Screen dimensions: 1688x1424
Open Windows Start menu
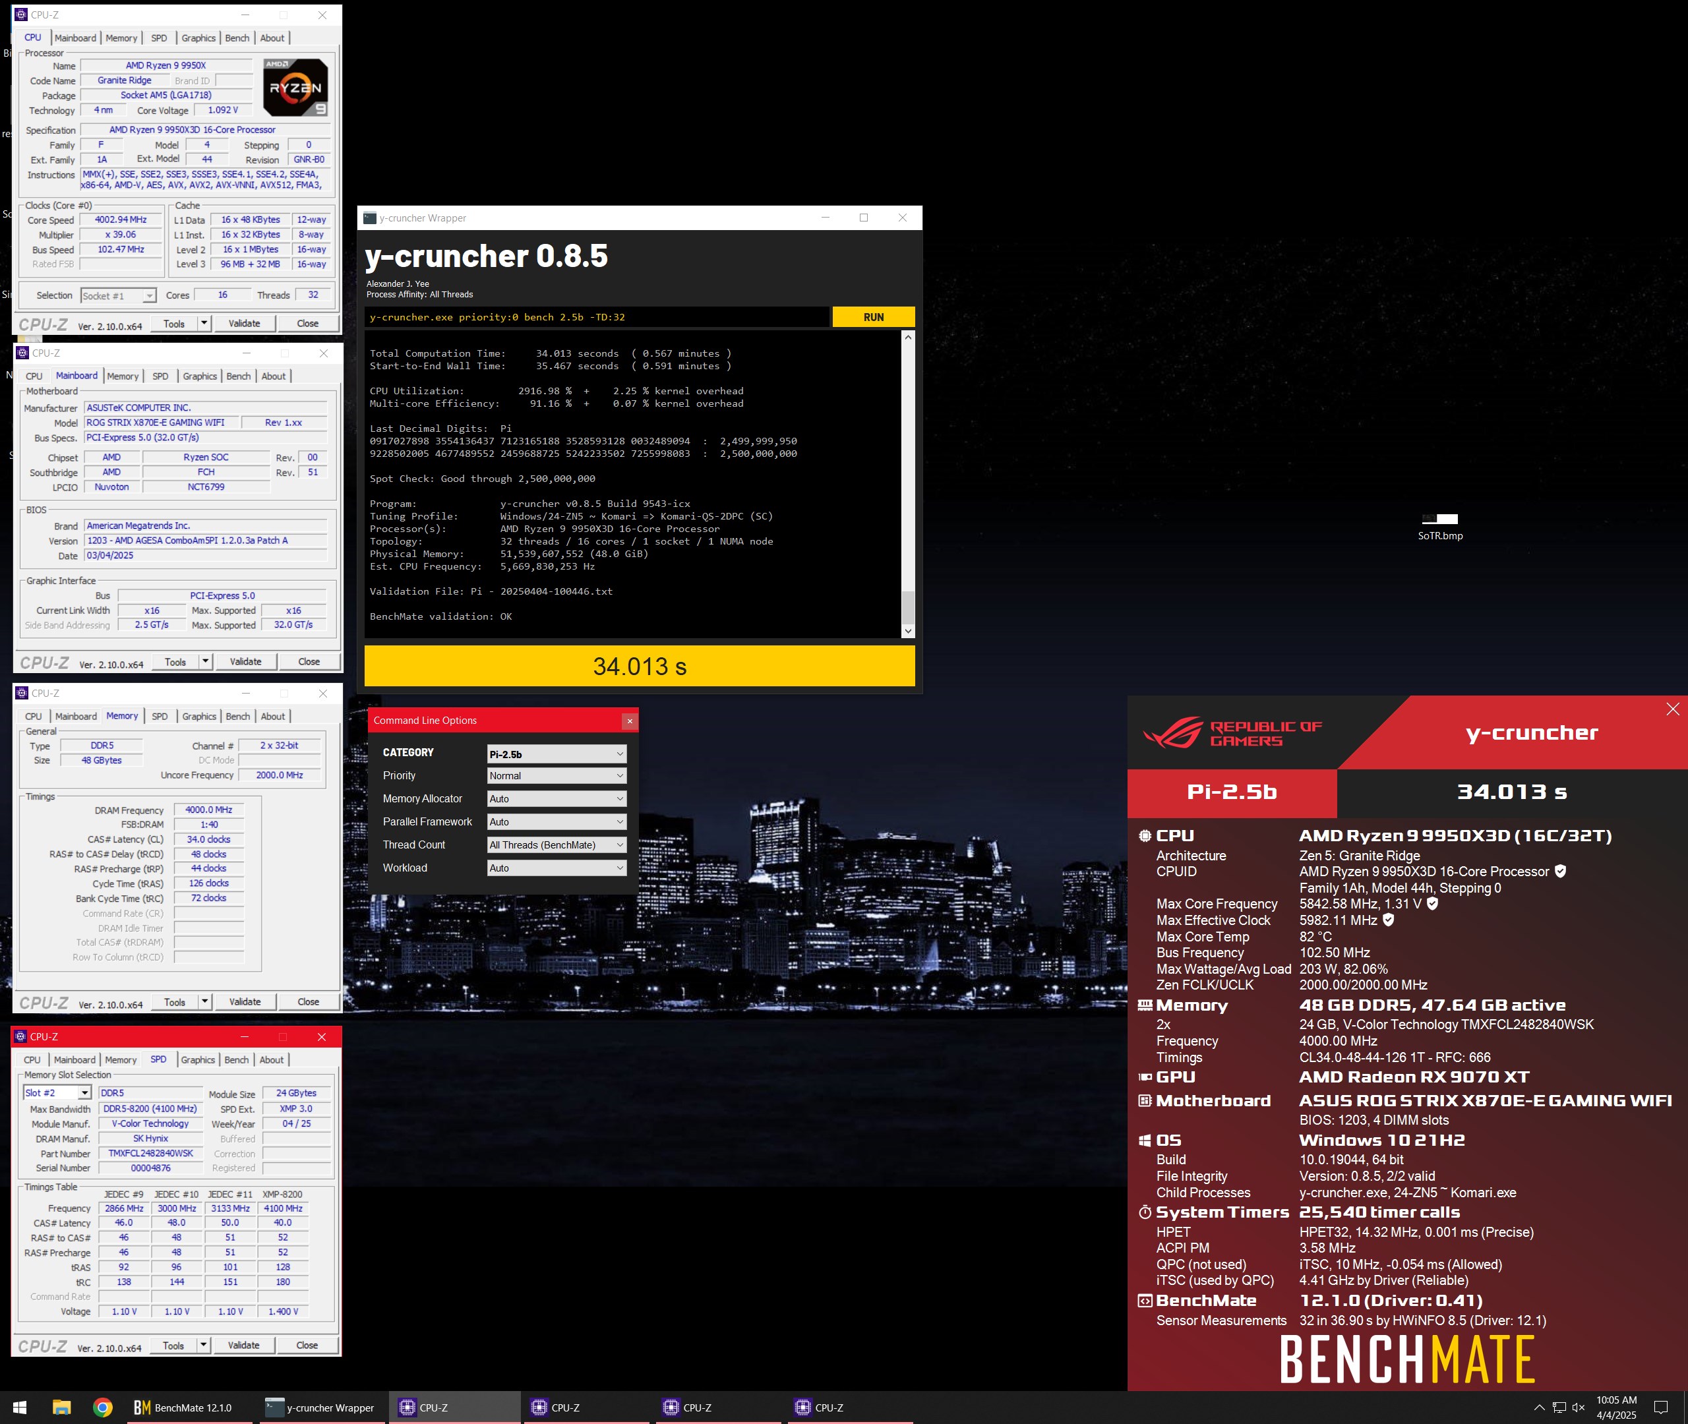coord(20,1408)
